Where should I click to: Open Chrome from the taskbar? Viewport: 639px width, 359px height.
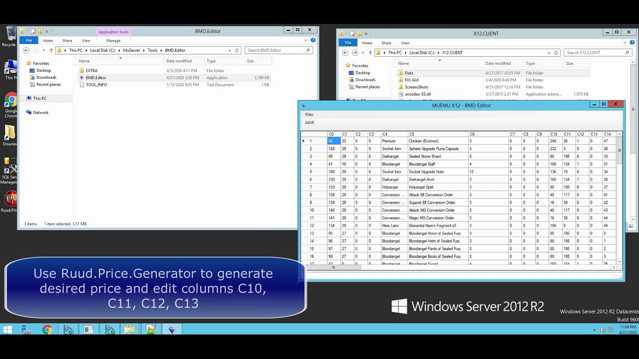click(x=47, y=330)
